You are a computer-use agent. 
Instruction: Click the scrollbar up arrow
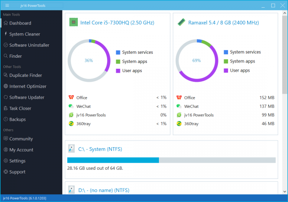(x=285, y=13)
